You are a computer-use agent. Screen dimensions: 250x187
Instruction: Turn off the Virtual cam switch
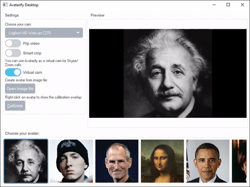coord(13,72)
